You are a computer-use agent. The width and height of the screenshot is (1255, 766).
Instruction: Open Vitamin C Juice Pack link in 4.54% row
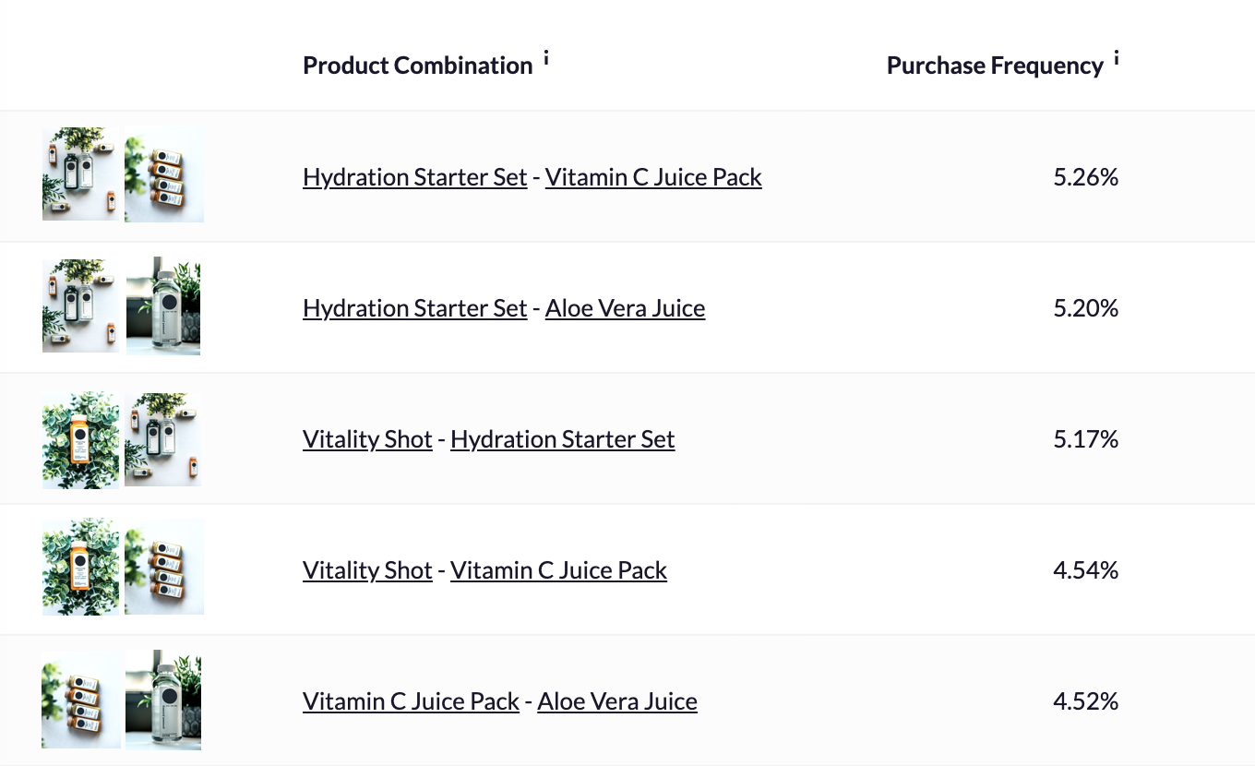coord(558,570)
